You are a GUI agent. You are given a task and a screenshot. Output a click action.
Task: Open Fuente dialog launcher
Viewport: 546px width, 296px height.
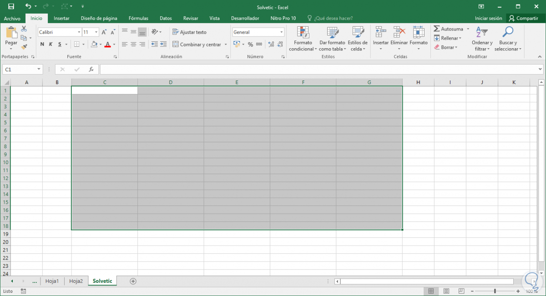pos(115,57)
